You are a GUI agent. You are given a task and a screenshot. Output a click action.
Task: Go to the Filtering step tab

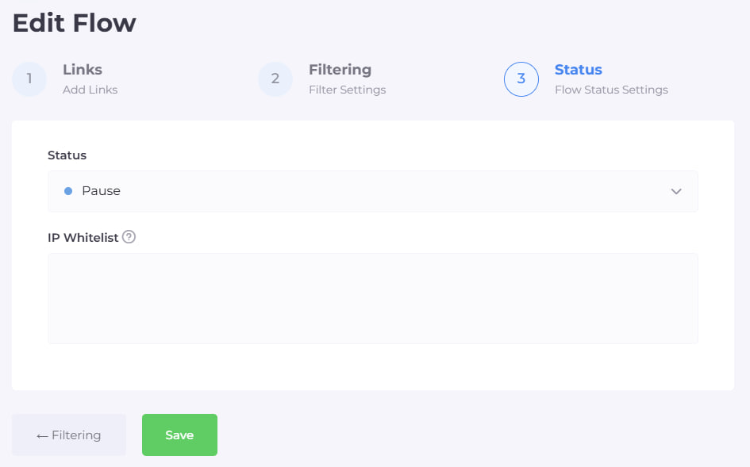(340, 70)
